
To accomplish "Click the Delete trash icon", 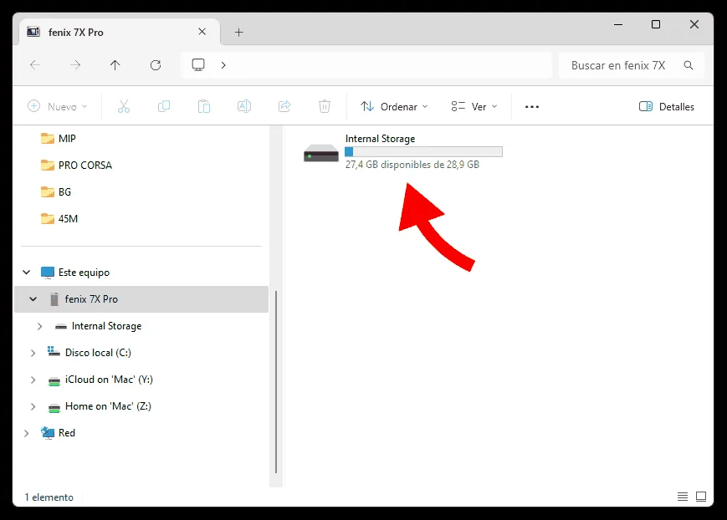I will pos(325,107).
